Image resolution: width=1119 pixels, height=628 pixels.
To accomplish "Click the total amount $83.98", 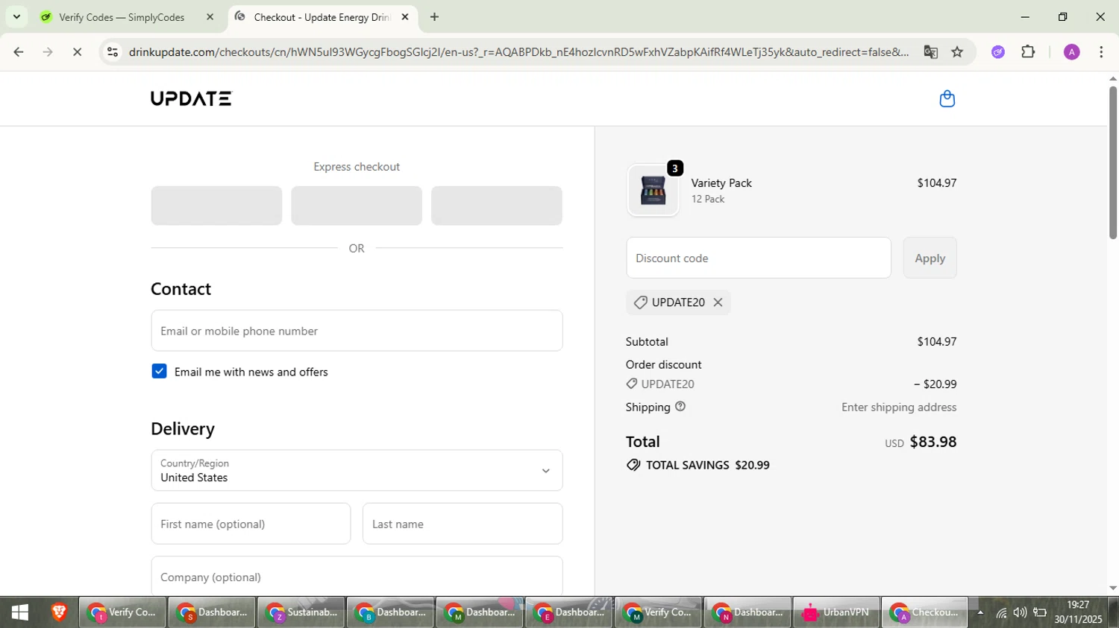I will [x=933, y=442].
